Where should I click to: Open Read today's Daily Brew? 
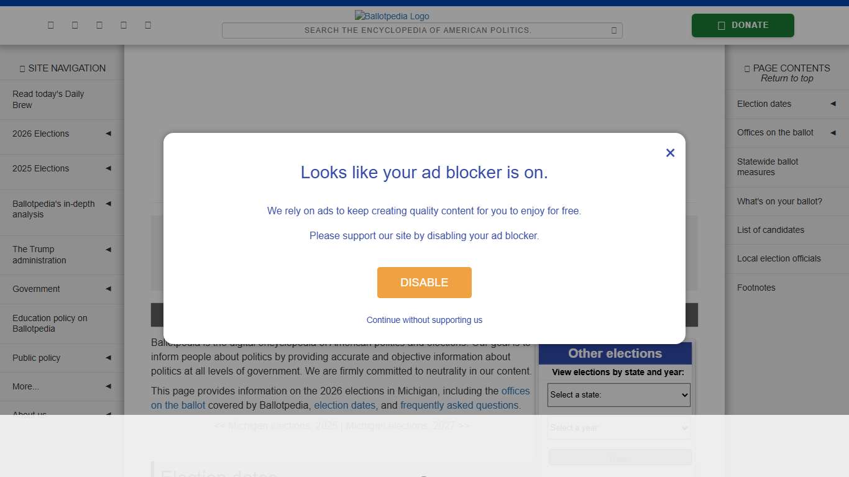48,99
